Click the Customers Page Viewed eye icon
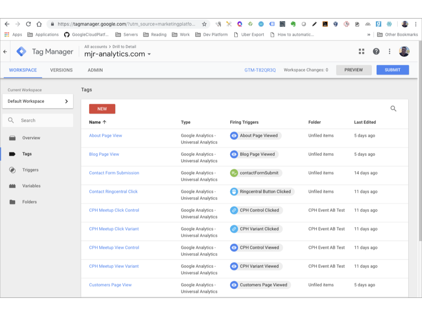422x316 pixels. pos(234,285)
